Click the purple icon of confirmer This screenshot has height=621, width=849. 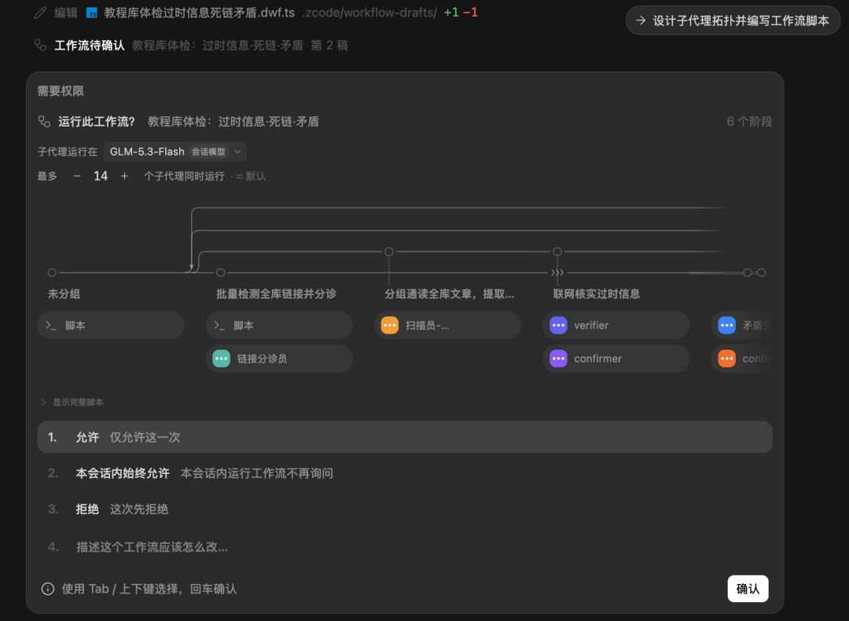point(558,358)
